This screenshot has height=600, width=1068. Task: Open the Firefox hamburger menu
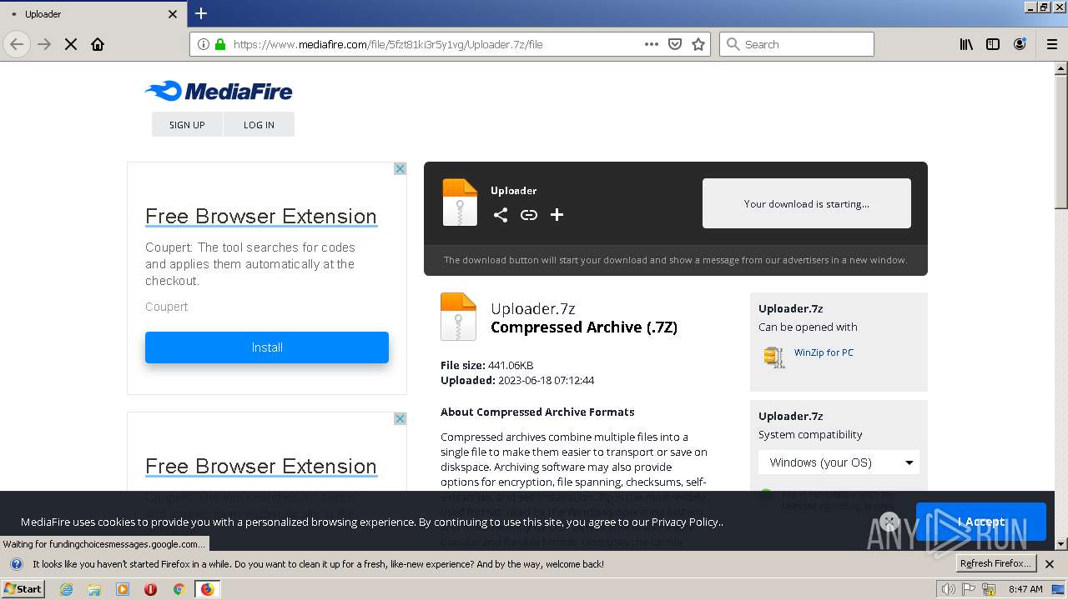(1052, 44)
